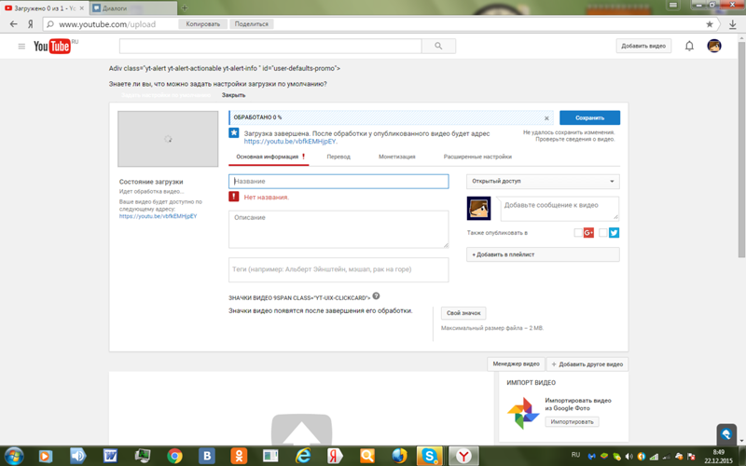Viewport: 746px width, 466px height.
Task: Click into the Название title field
Action: point(338,181)
